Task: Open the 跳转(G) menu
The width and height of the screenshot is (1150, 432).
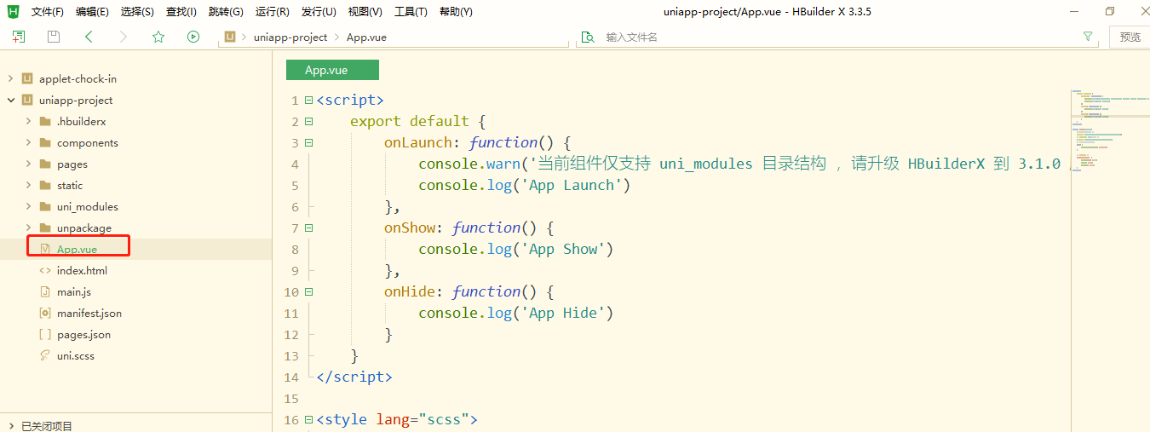Action: pos(226,12)
